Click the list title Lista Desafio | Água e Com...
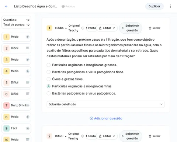 [36, 6]
